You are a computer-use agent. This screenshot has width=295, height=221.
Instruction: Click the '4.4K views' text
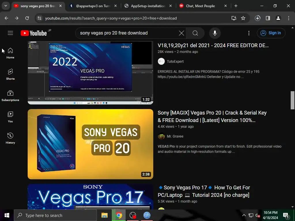[166, 127]
